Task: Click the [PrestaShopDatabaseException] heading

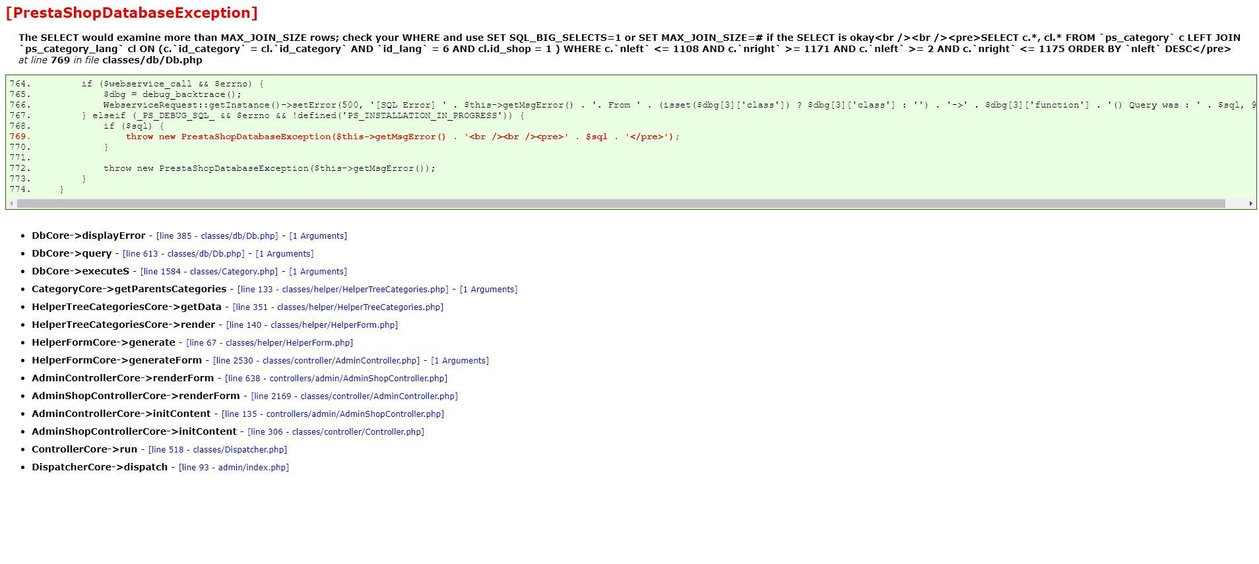Action: click(131, 13)
